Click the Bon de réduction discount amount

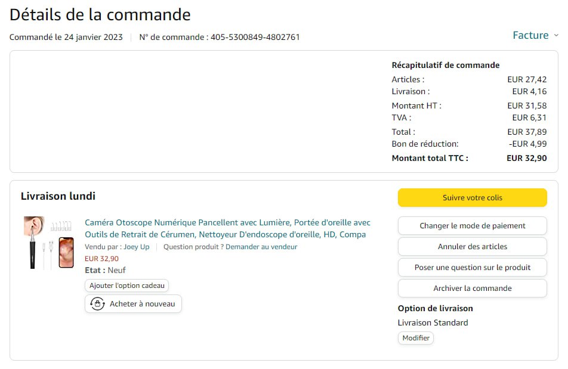(x=527, y=144)
